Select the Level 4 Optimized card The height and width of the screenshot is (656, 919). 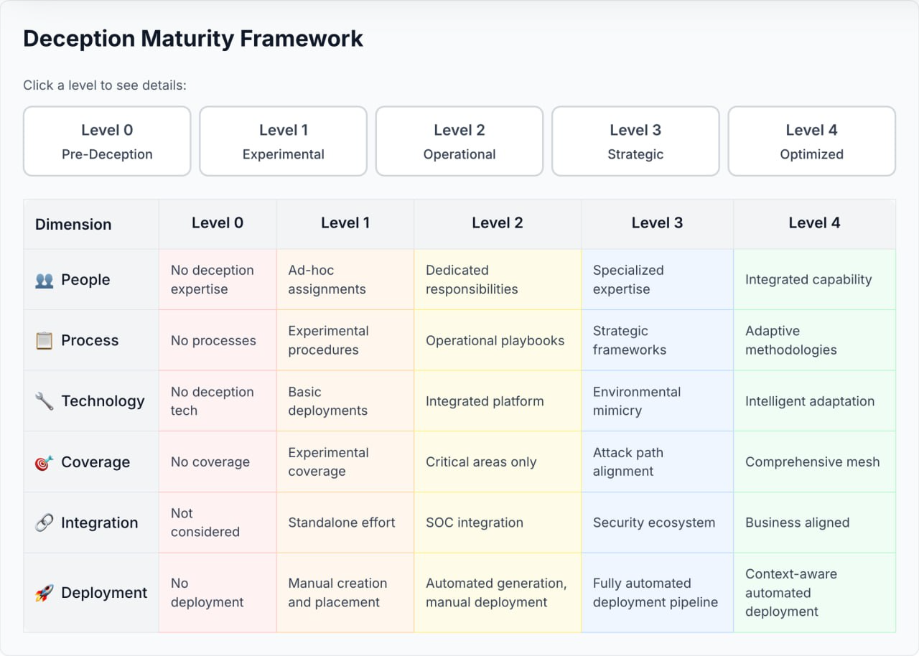811,141
